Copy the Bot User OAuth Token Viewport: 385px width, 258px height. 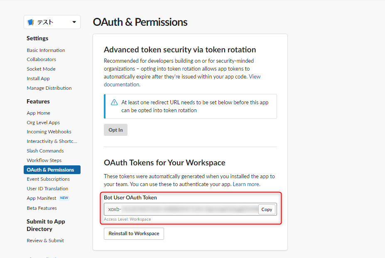[x=266, y=209]
